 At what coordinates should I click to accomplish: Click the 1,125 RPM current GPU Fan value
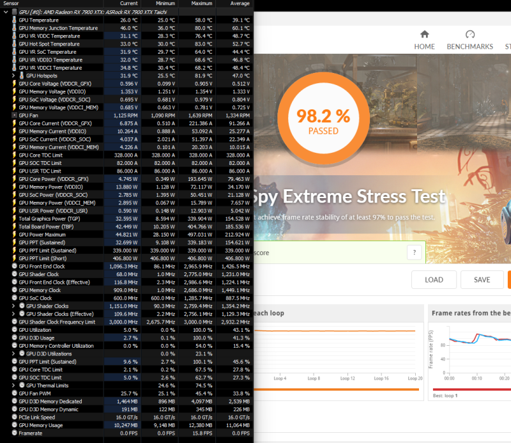[x=125, y=116]
